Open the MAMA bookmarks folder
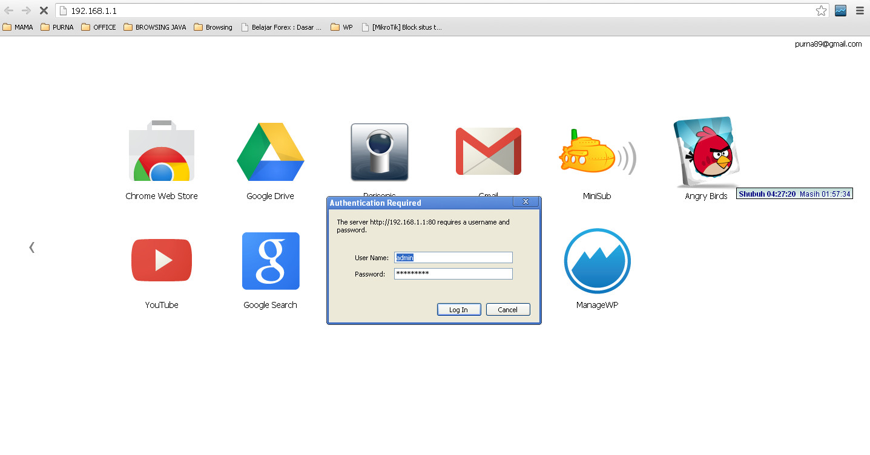The width and height of the screenshot is (870, 455). click(18, 27)
